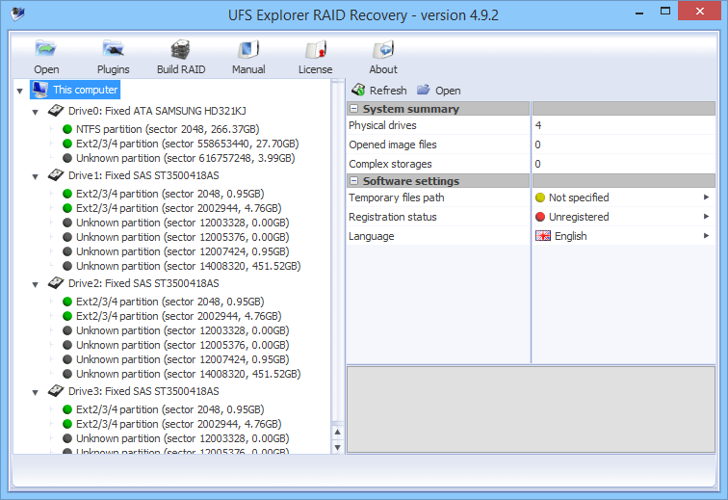Select Ext2/3/4 partition 27.70GB on Drive0

coord(187,144)
